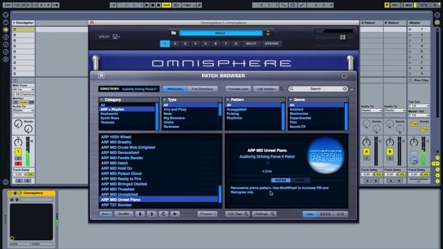Select Airy and Fizzy type

pyautogui.click(x=175, y=109)
